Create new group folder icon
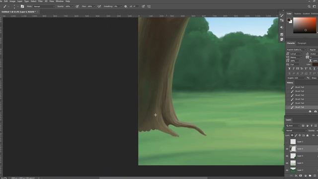The height and width of the screenshot is (179, 318). pyautogui.click(x=310, y=176)
